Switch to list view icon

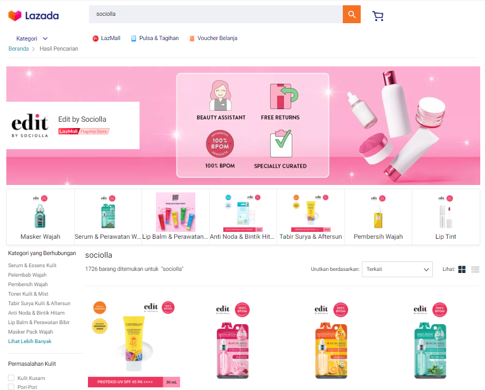coord(475,269)
